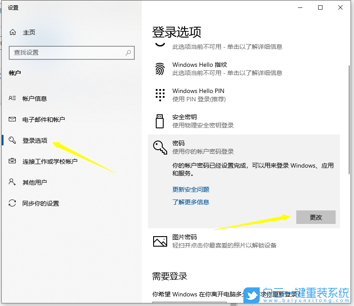This screenshot has width=354, height=306.
Task: Click the Windows Hello PIN dots icon
Action: [159, 95]
